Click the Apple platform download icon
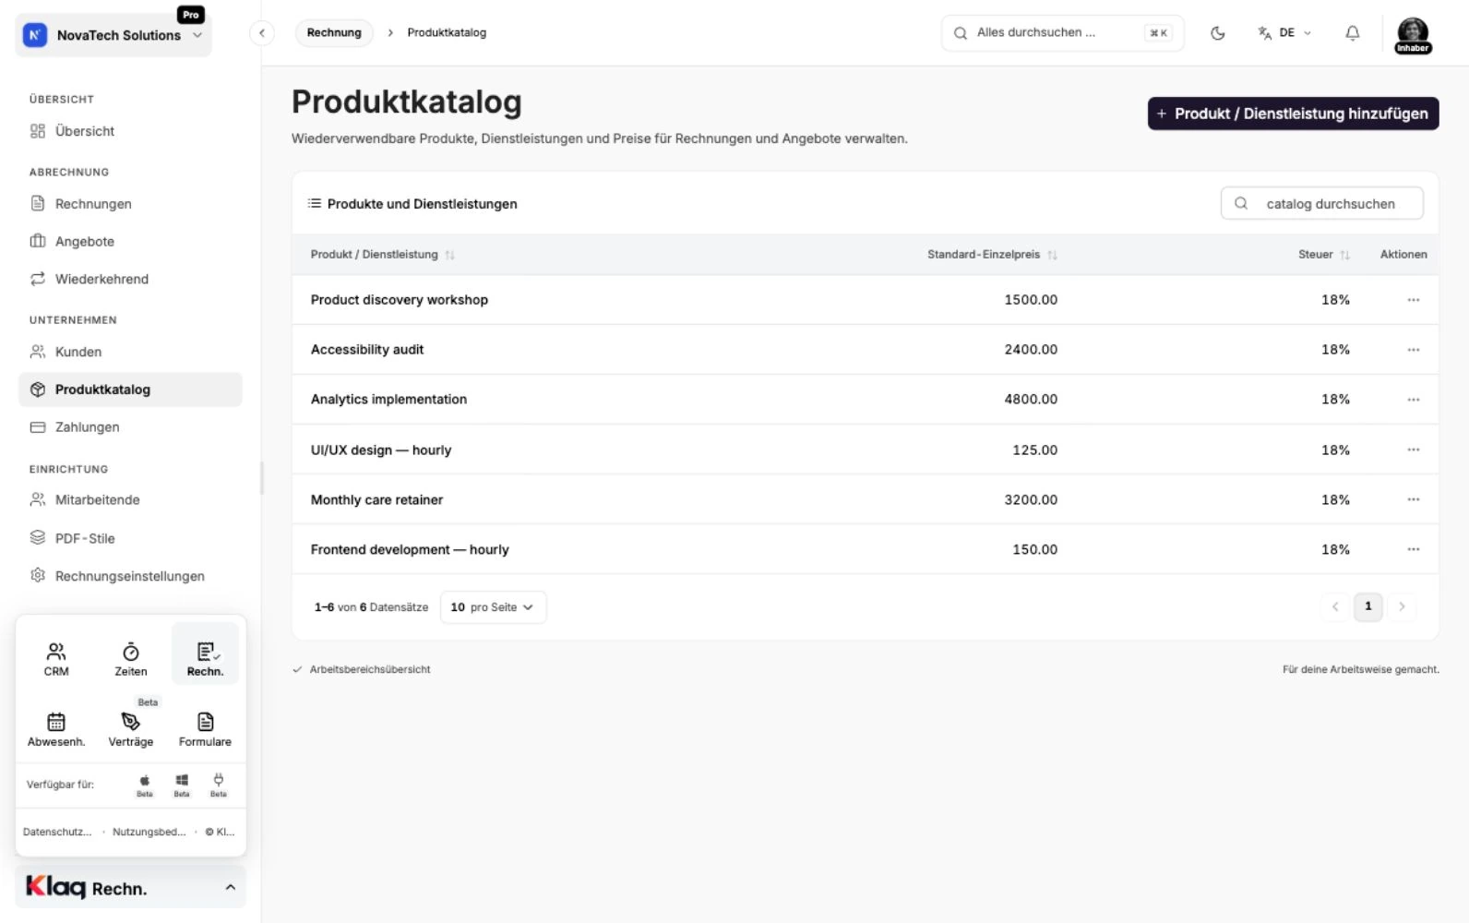This screenshot has height=923, width=1469. pyautogui.click(x=145, y=785)
